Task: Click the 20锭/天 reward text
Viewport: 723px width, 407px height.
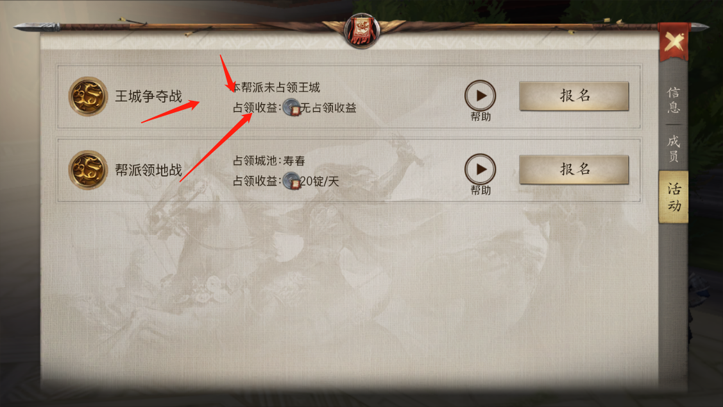Action: click(x=319, y=181)
